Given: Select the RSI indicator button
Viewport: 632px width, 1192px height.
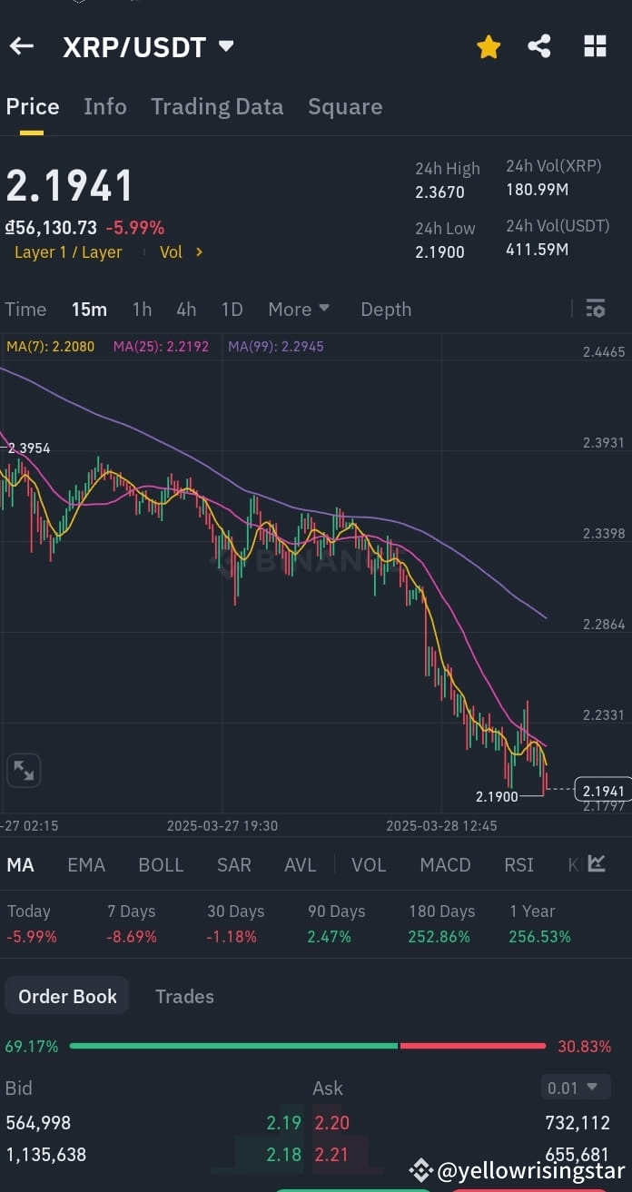Looking at the screenshot, I should tap(518, 864).
